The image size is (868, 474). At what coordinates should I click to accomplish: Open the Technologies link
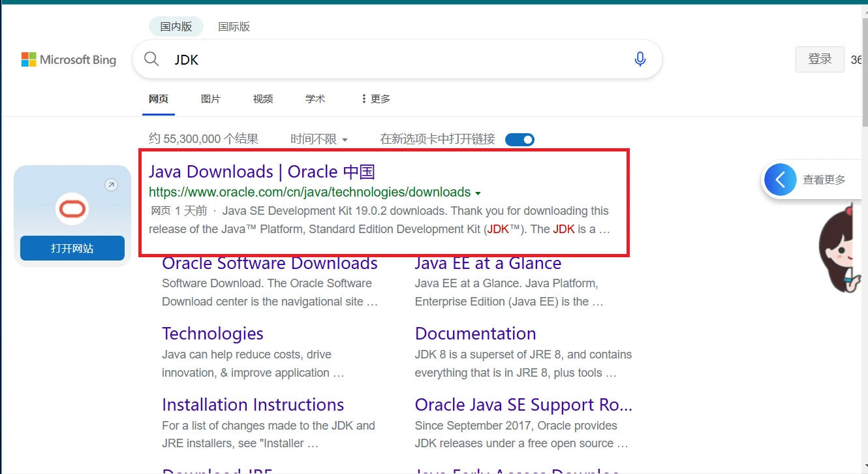(x=213, y=334)
